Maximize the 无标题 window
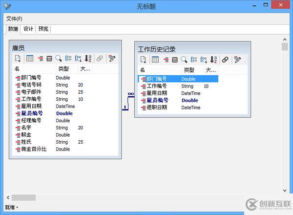The width and height of the screenshot is (293, 215). pyautogui.click(x=266, y=5)
